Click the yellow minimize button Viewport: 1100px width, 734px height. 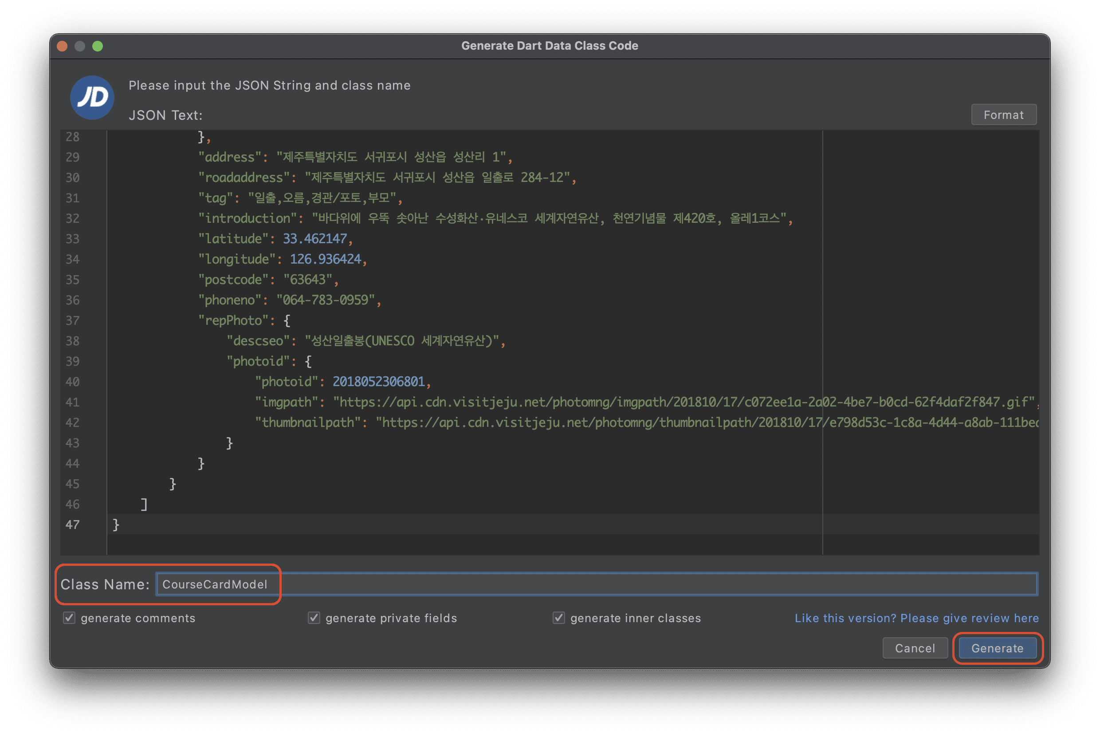[x=80, y=46]
